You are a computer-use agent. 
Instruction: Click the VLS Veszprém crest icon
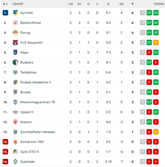tap(15, 43)
